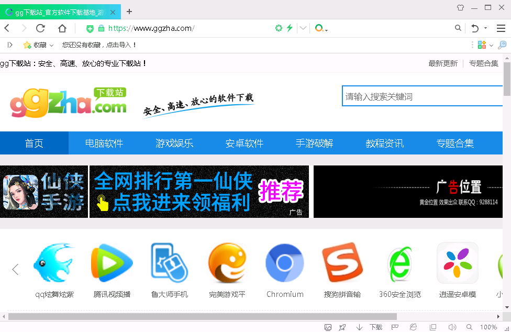The image size is (511, 332).
Task: Click the lightning speed mode icon
Action: [290, 28]
